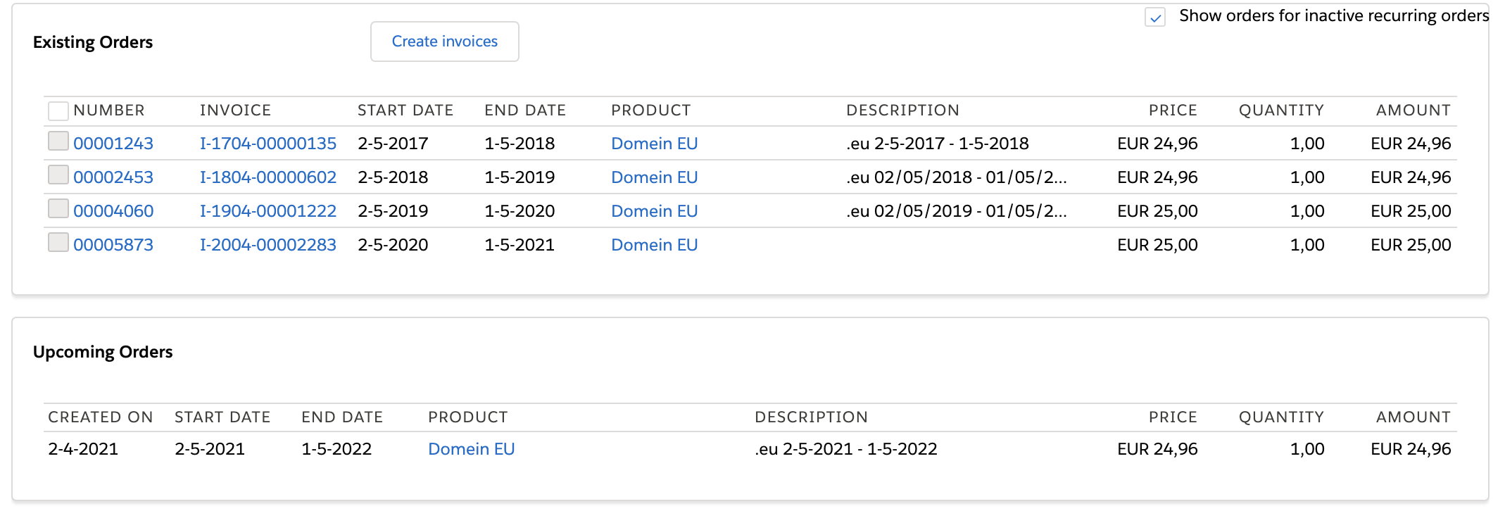Open order link 00005873
1505x511 pixels.
[x=113, y=245]
